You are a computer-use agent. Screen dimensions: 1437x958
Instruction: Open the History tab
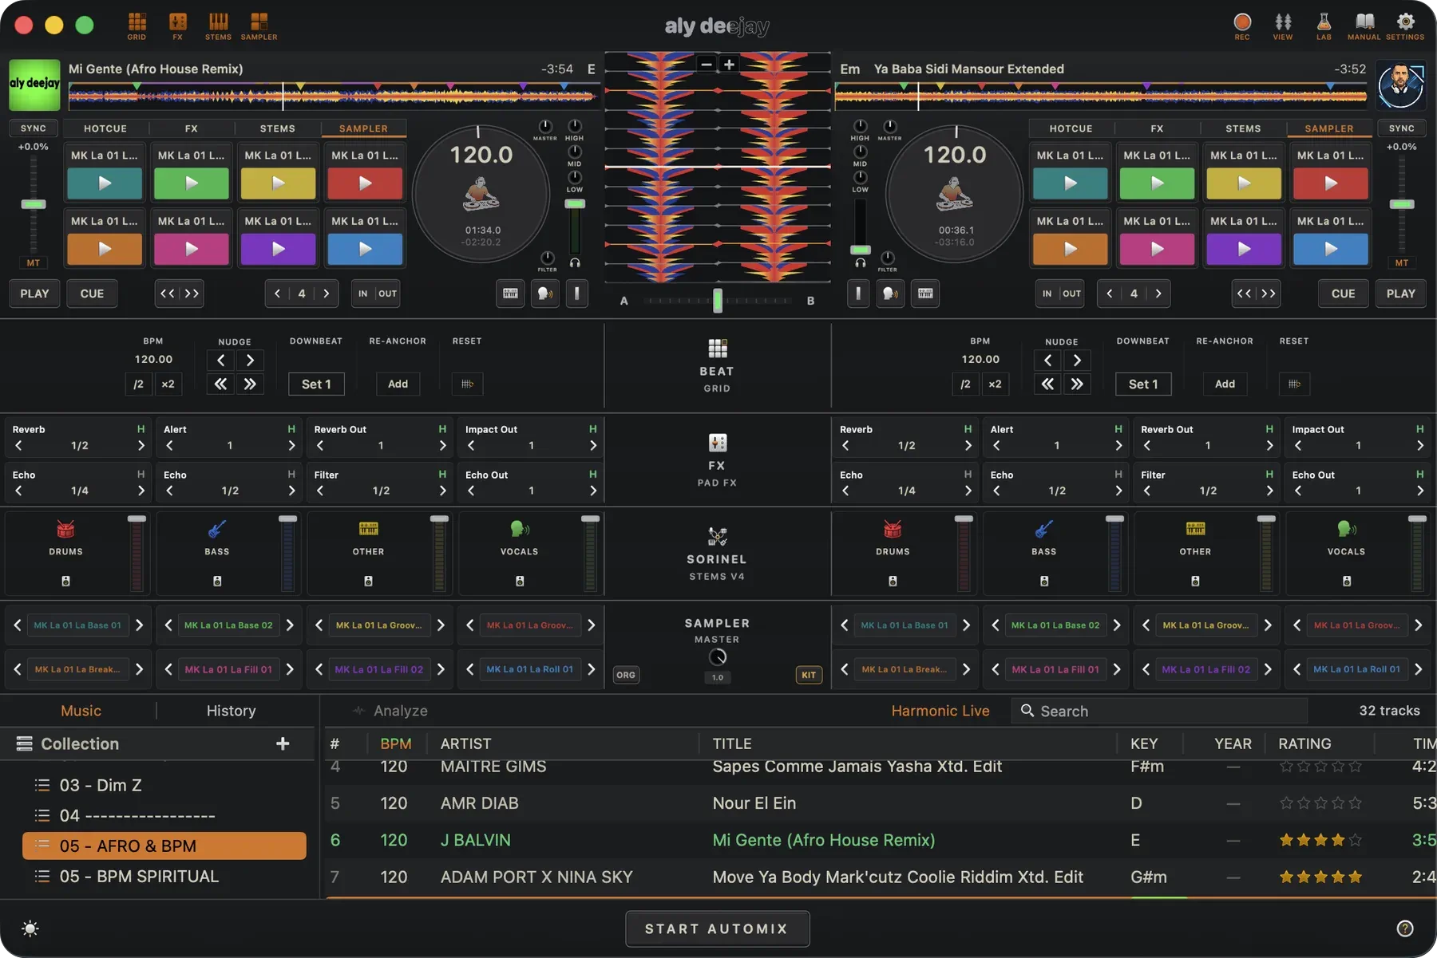[232, 711]
